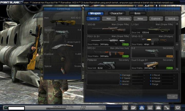
Task: Click 'Sisa Waktu : 24Waktu' under RPD EV
Action: point(98,56)
